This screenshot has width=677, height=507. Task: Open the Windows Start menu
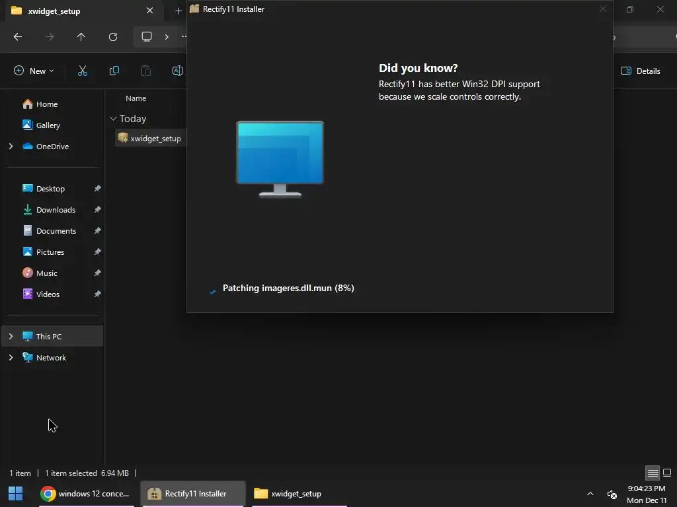pos(16,494)
